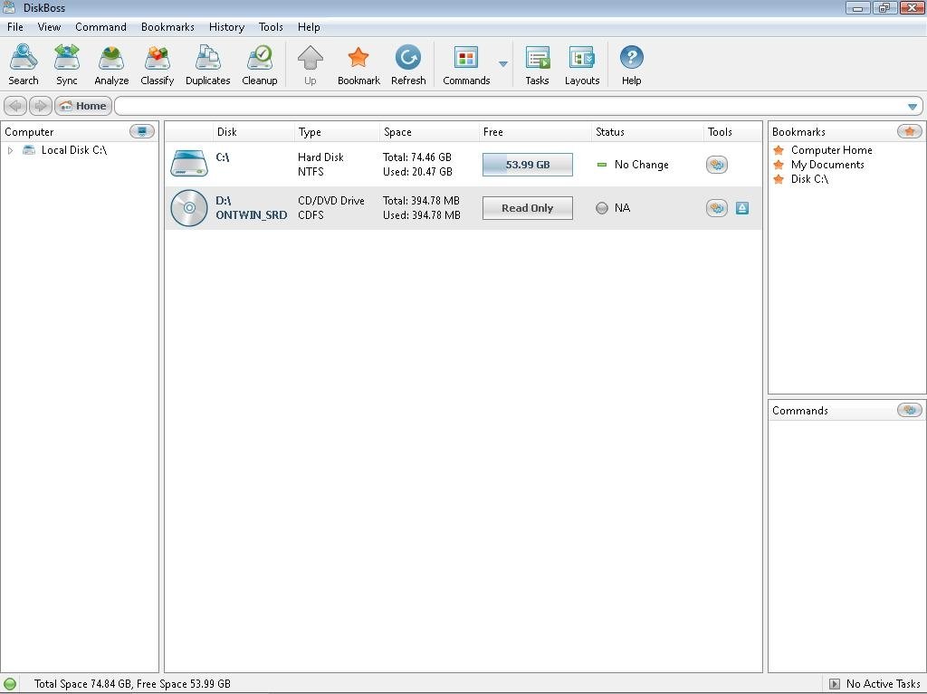Click the green status indicator in status bar
Image resolution: width=927 pixels, height=694 pixels.
click(10, 684)
